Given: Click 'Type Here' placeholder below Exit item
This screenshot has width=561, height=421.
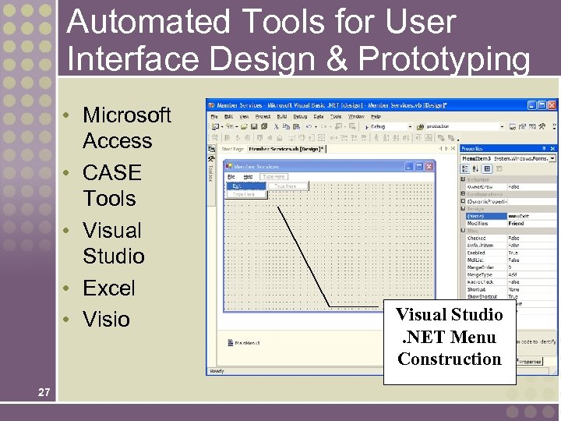Looking at the screenshot, I should [x=246, y=194].
